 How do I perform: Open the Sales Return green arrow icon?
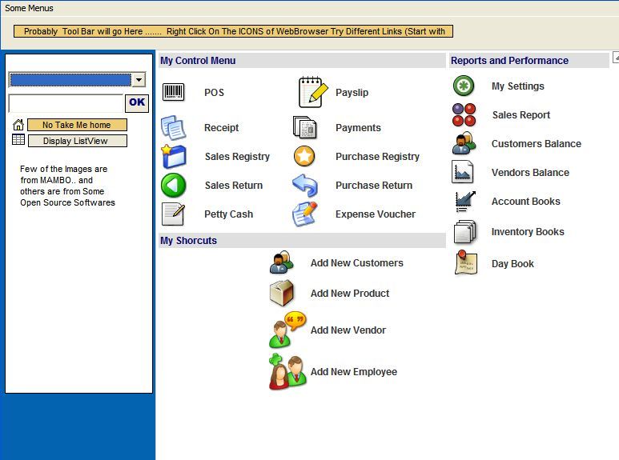173,186
